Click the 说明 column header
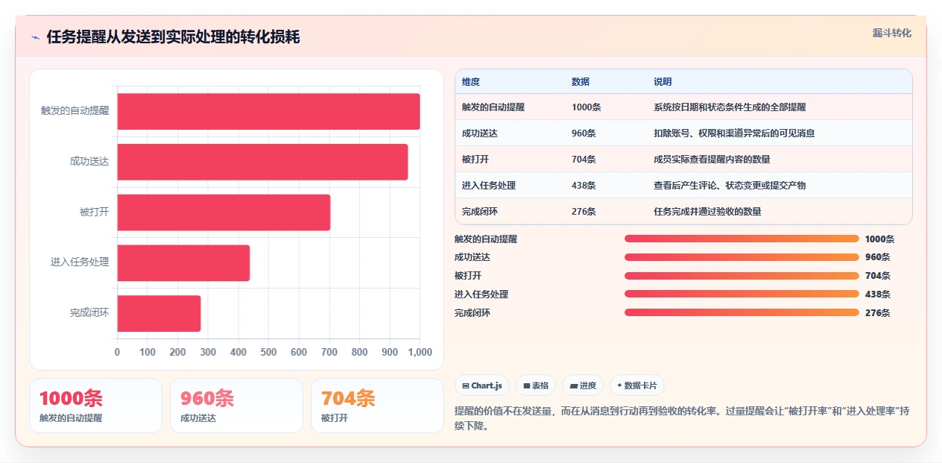942x463 pixels. 663,81
